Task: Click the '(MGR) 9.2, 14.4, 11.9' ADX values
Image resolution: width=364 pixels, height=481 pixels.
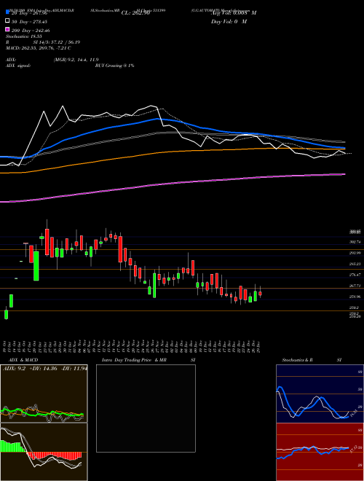Action: tap(76, 60)
